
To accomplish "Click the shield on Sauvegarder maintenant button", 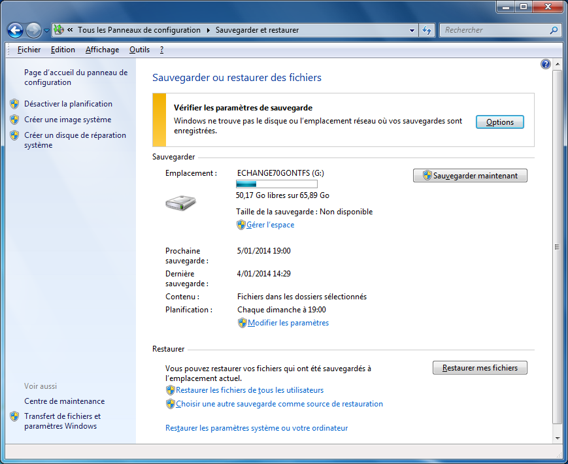I will click(x=427, y=175).
